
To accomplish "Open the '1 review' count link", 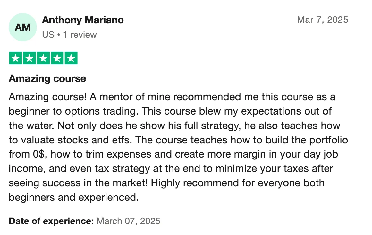I will (80, 35).
